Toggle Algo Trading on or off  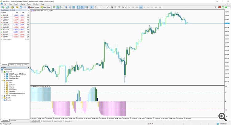point(34,7)
